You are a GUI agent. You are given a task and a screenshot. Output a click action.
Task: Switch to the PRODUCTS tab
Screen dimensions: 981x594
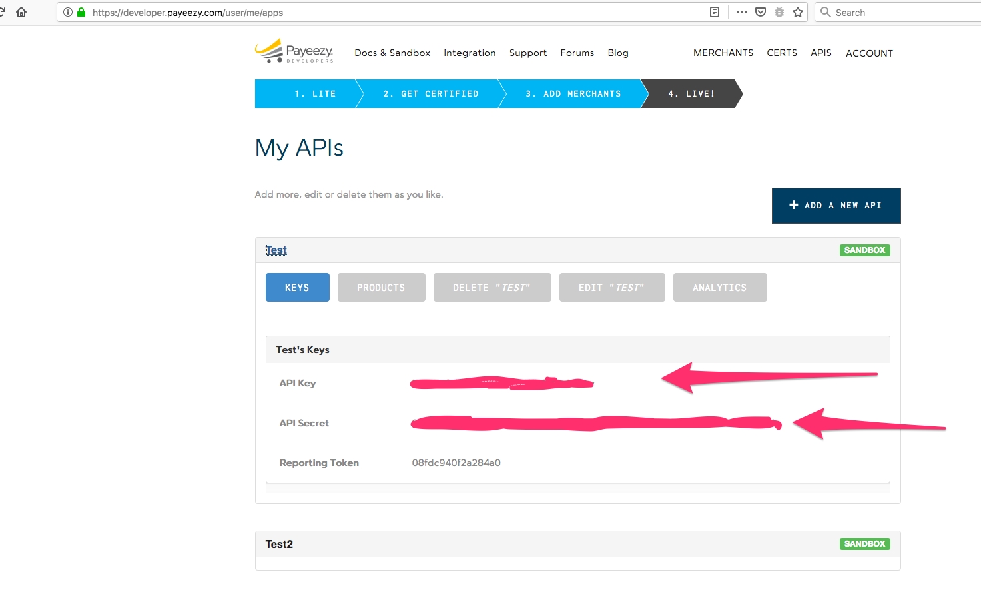(x=381, y=288)
